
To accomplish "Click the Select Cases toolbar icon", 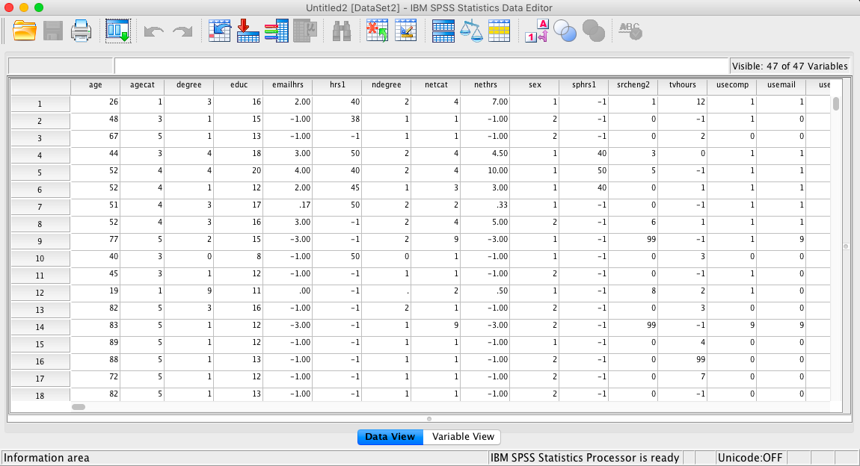I will (500, 31).
